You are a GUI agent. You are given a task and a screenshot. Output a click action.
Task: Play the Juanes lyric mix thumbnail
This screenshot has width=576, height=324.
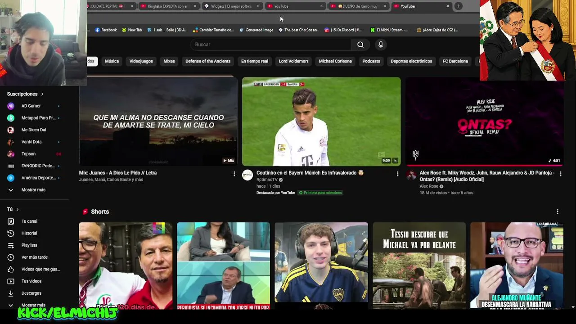(158, 121)
